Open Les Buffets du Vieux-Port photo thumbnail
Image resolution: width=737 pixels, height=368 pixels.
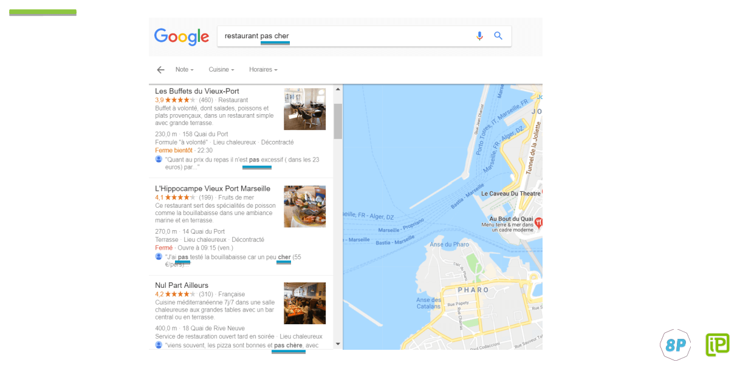tap(304, 109)
